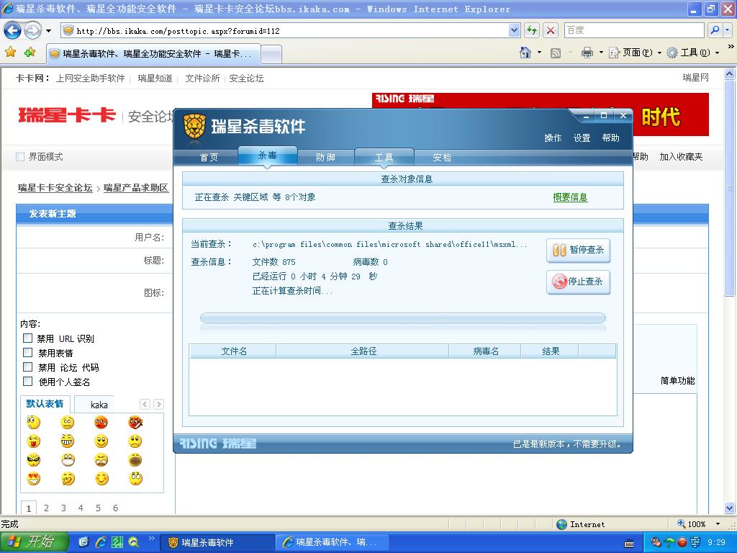This screenshot has width=737, height=553.
Task: Open the search provider dropdown arrow
Action: coord(728,30)
